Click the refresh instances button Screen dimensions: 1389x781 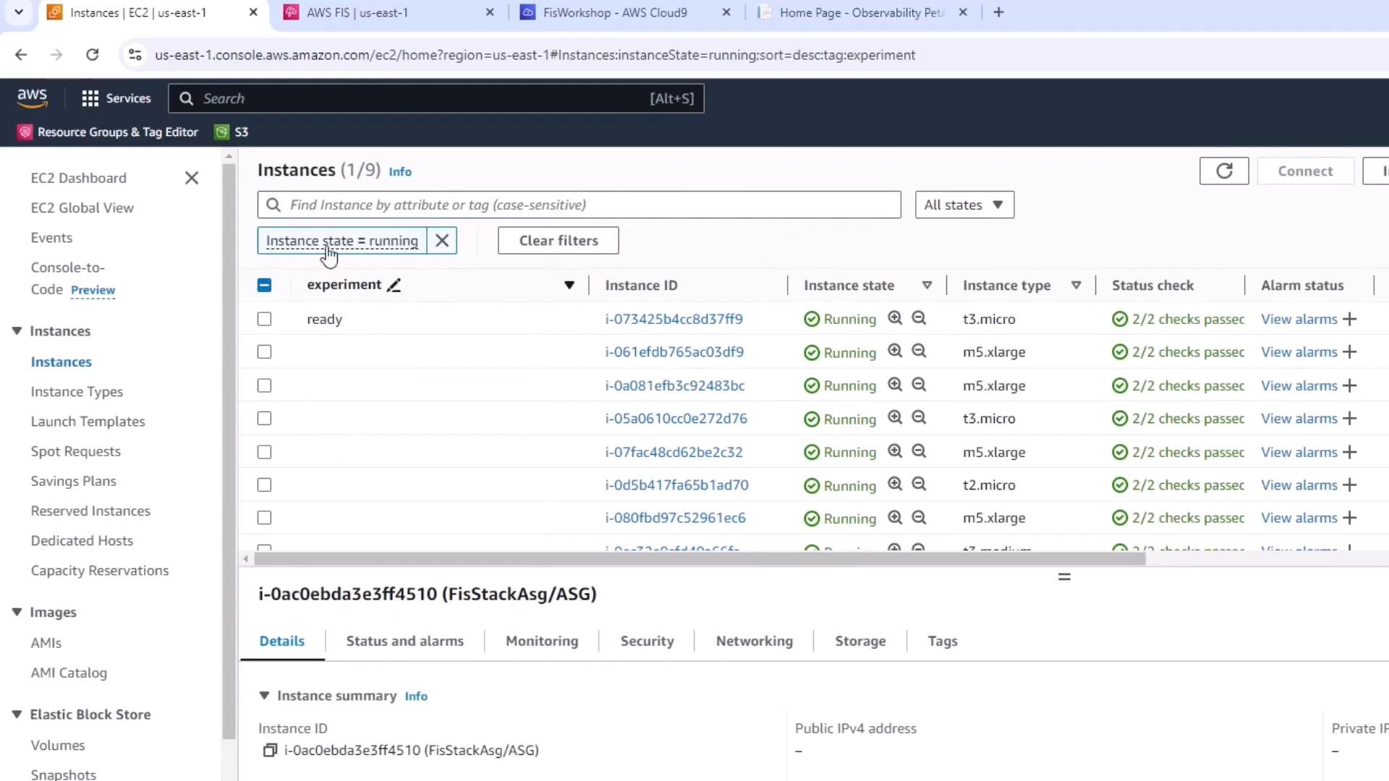point(1223,171)
